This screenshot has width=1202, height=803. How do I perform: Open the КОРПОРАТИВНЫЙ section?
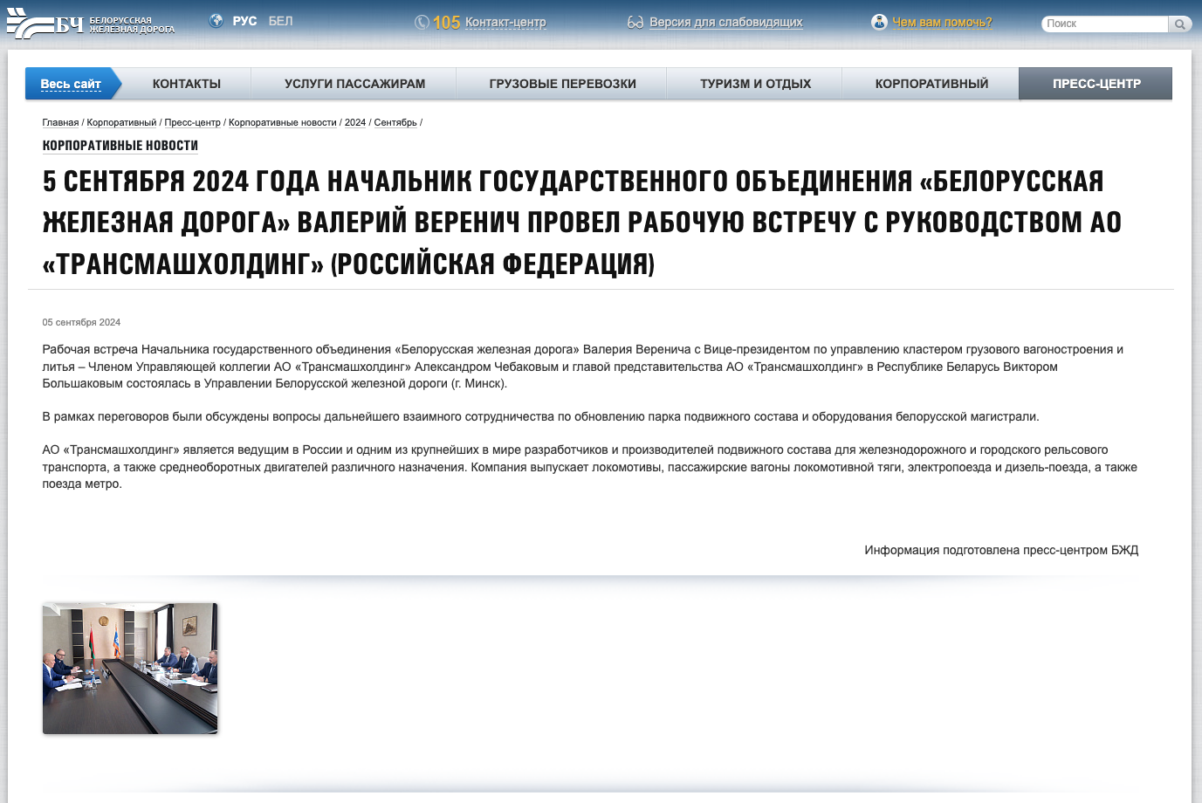coord(931,83)
